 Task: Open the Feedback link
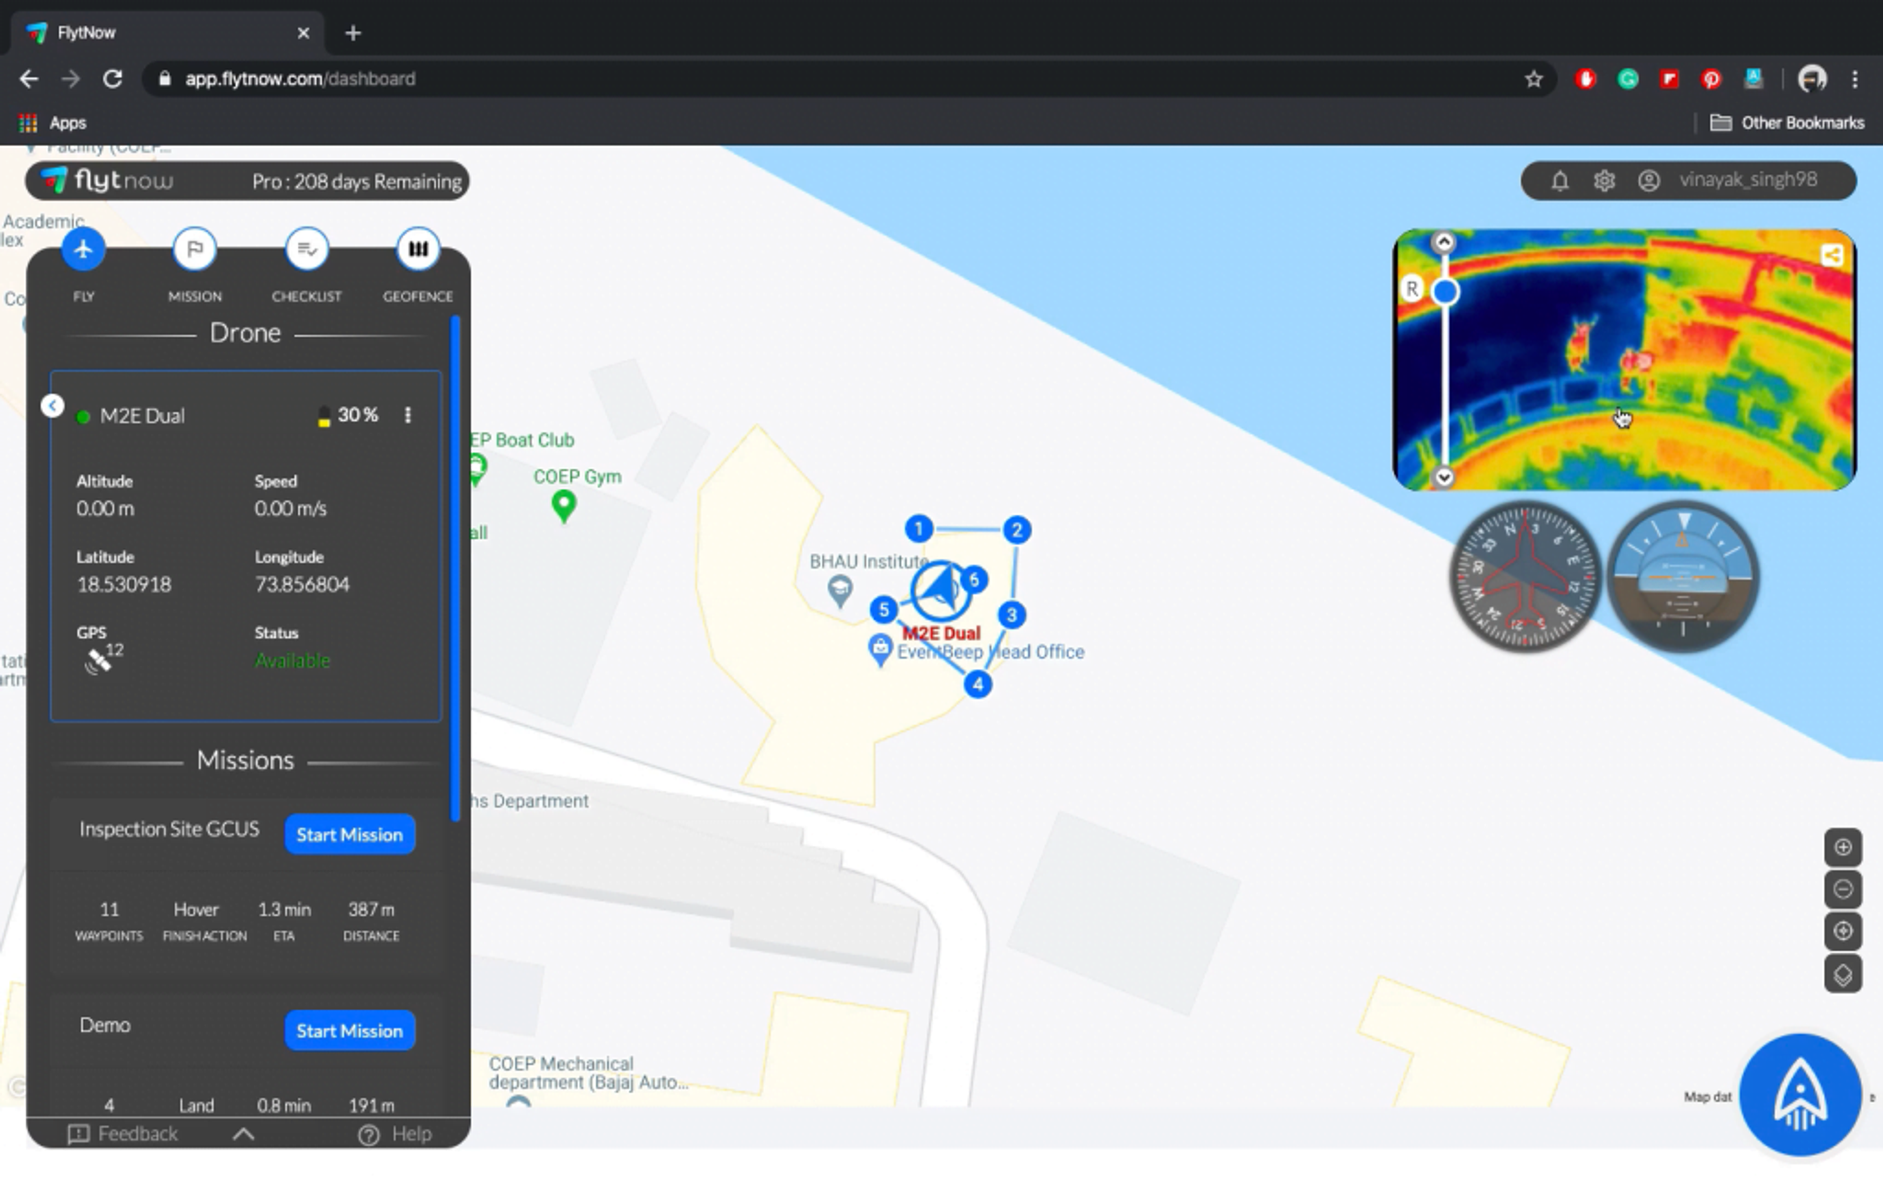pos(123,1134)
